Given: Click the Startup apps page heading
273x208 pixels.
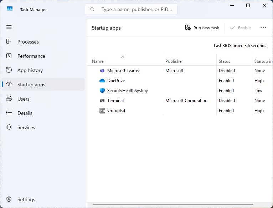Looking at the screenshot, I should [x=106, y=28].
